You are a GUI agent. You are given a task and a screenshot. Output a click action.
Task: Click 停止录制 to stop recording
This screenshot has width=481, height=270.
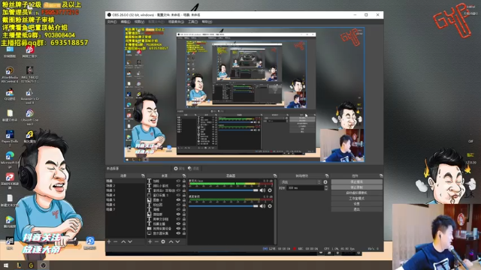357,187
